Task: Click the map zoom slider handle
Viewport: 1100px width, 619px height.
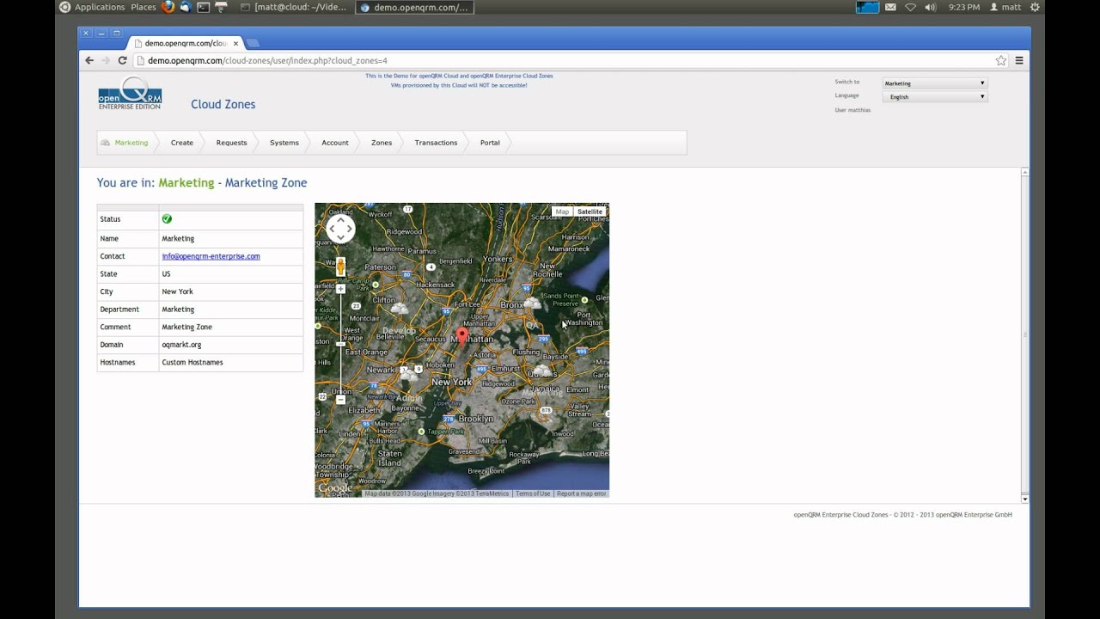Action: (x=340, y=344)
